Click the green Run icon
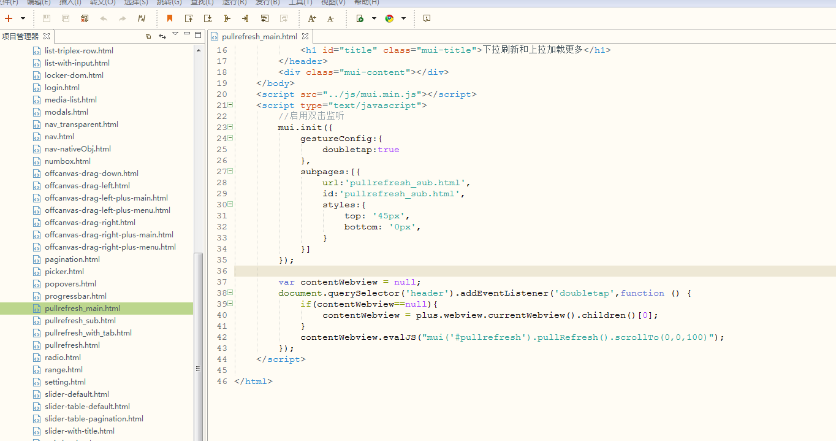The width and height of the screenshot is (836, 441). click(x=360, y=18)
